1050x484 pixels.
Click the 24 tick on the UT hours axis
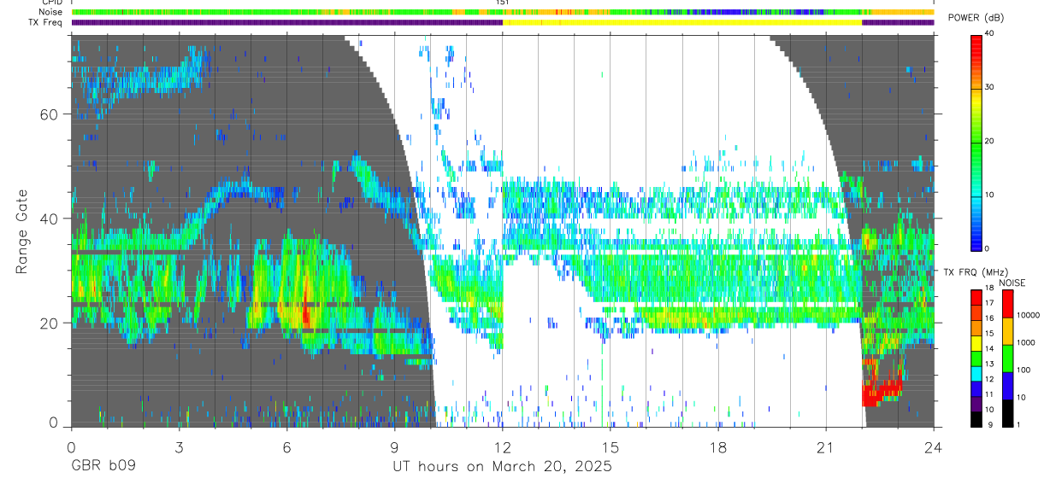click(934, 446)
